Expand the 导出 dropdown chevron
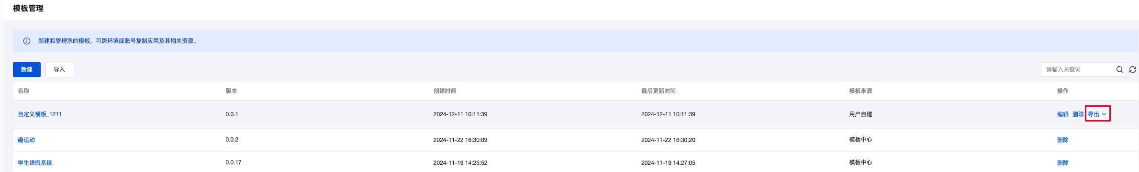 coord(1104,114)
